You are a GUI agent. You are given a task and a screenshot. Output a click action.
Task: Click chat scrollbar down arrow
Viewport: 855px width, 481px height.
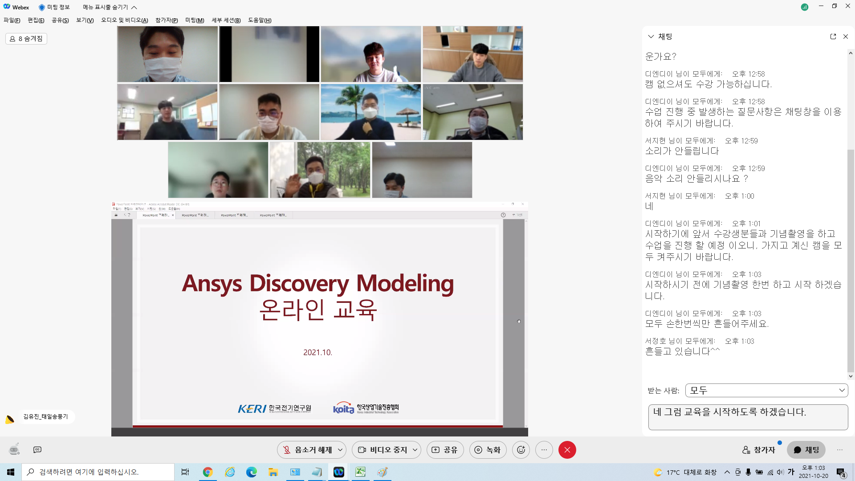pyautogui.click(x=851, y=376)
